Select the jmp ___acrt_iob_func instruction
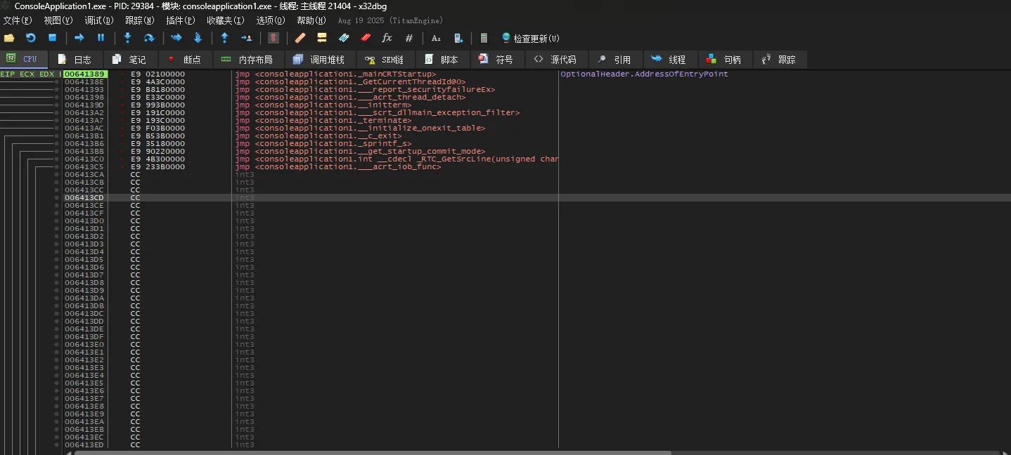Viewport: 1011px width, 455px height. tap(338, 166)
